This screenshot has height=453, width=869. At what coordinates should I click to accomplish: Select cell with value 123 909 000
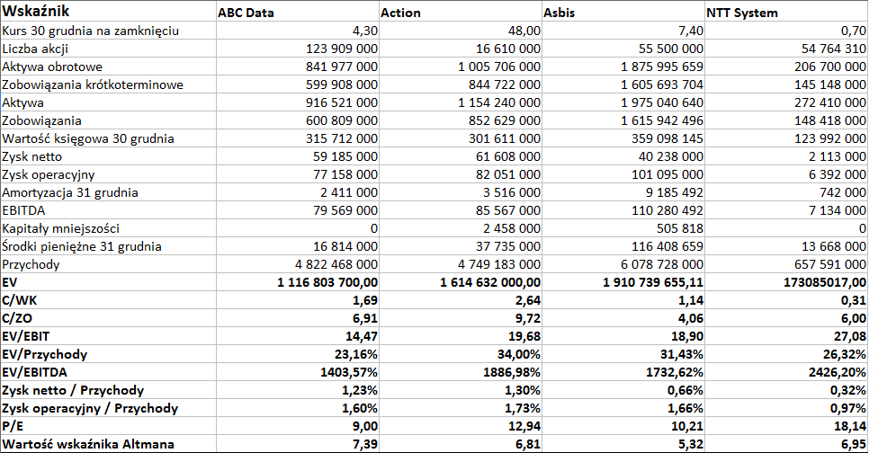(x=298, y=49)
